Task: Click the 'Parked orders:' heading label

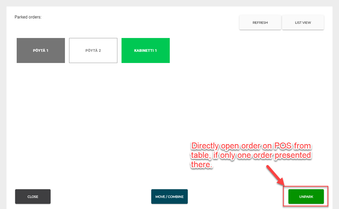Action: [x=28, y=17]
